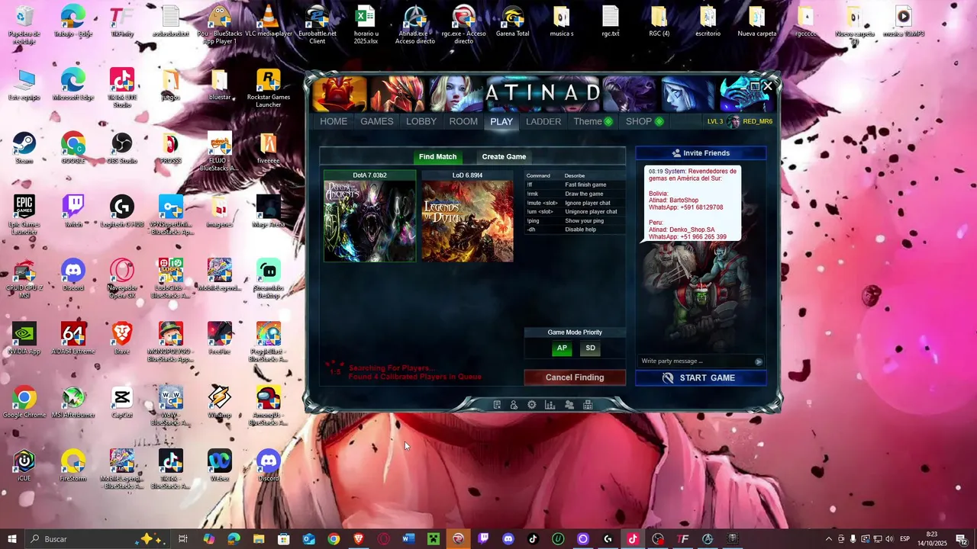Viewport: 977px width, 549px height.
Task: Click the green Theme indicator icon
Action: click(608, 121)
